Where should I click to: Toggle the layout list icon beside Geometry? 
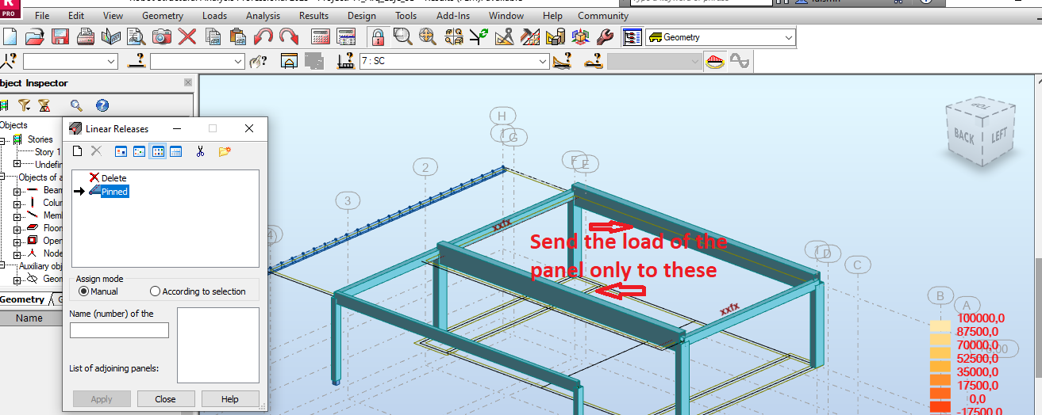click(633, 37)
